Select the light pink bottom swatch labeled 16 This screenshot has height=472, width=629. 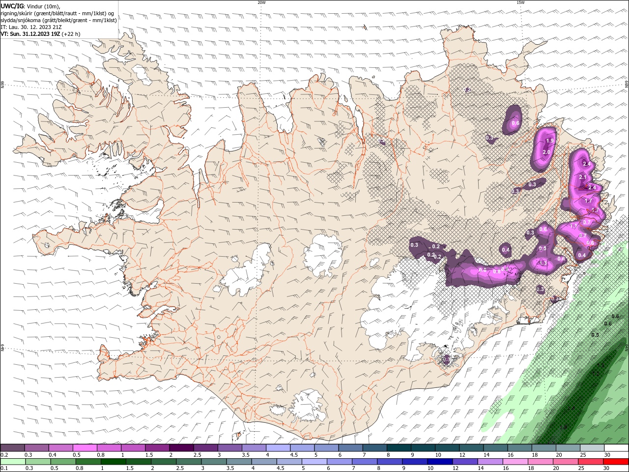515,462
